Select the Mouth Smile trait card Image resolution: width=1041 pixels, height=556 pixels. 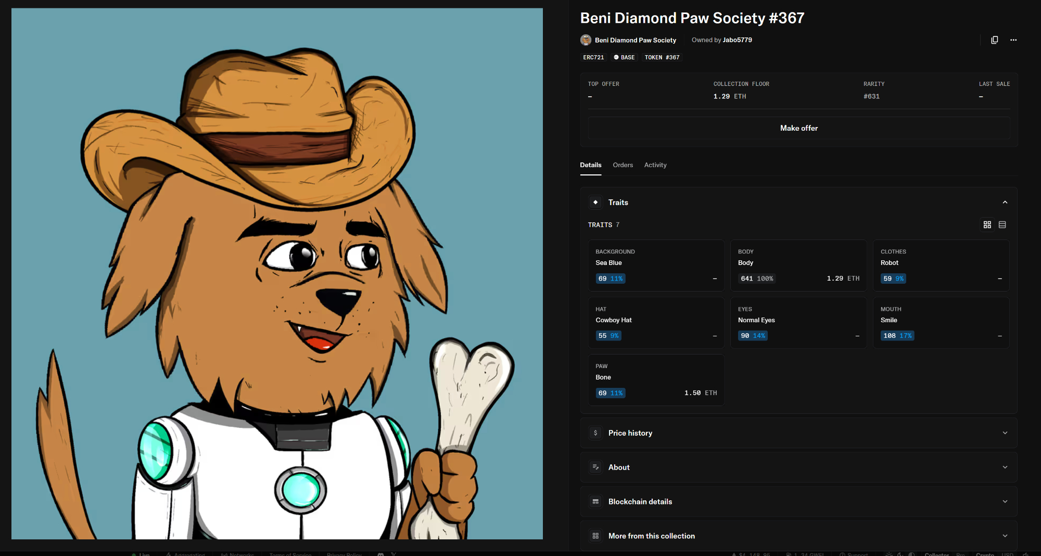click(941, 323)
